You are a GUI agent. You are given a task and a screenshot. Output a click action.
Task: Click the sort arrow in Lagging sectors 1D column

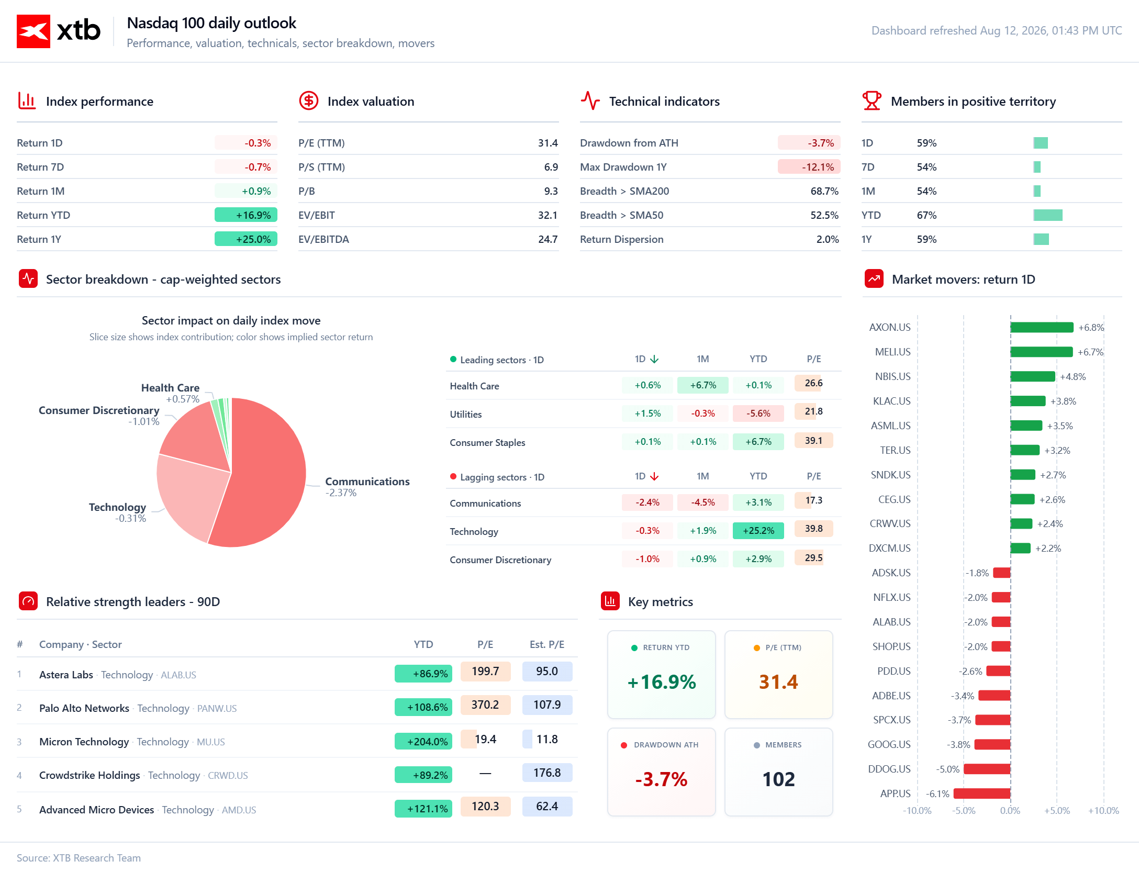[654, 476]
